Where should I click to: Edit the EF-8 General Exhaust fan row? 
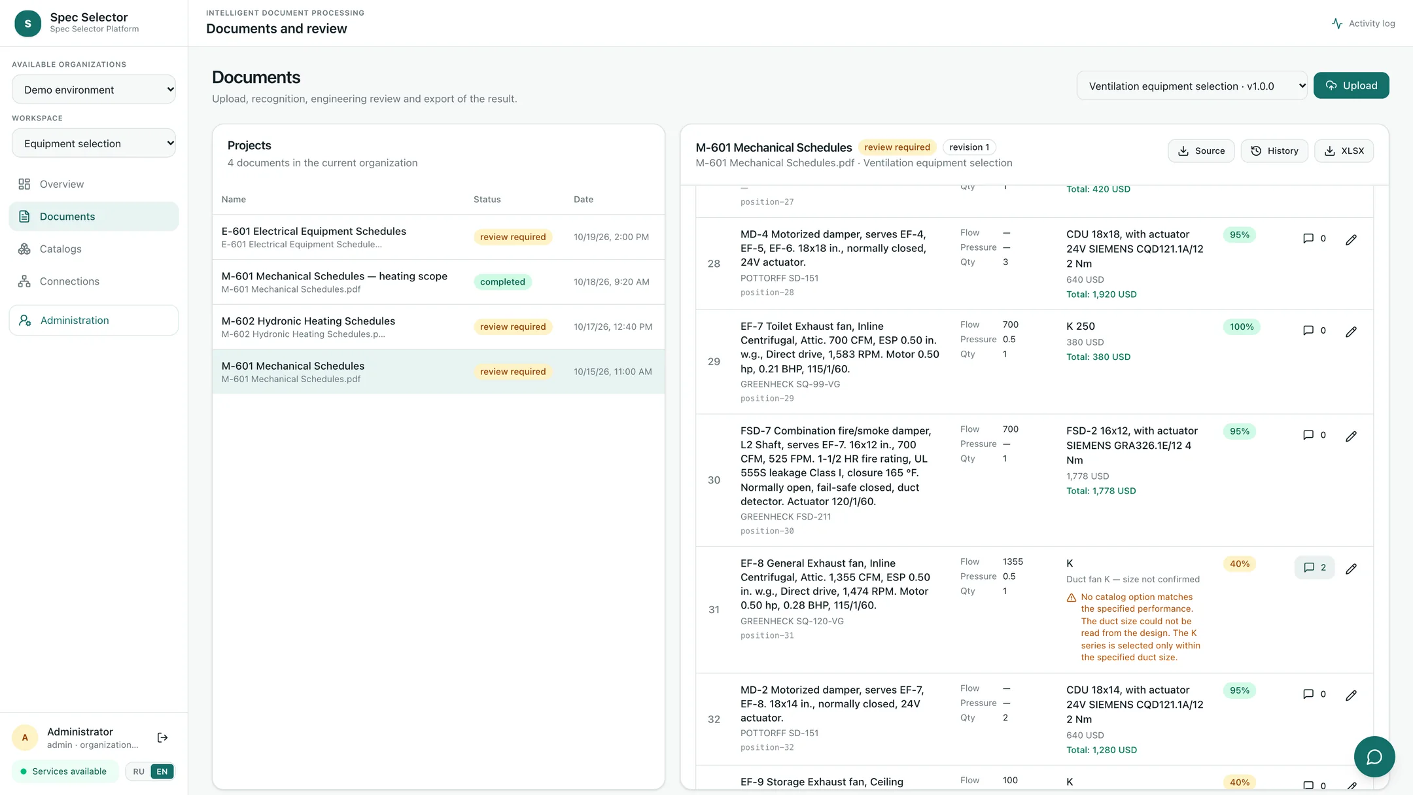pyautogui.click(x=1351, y=569)
